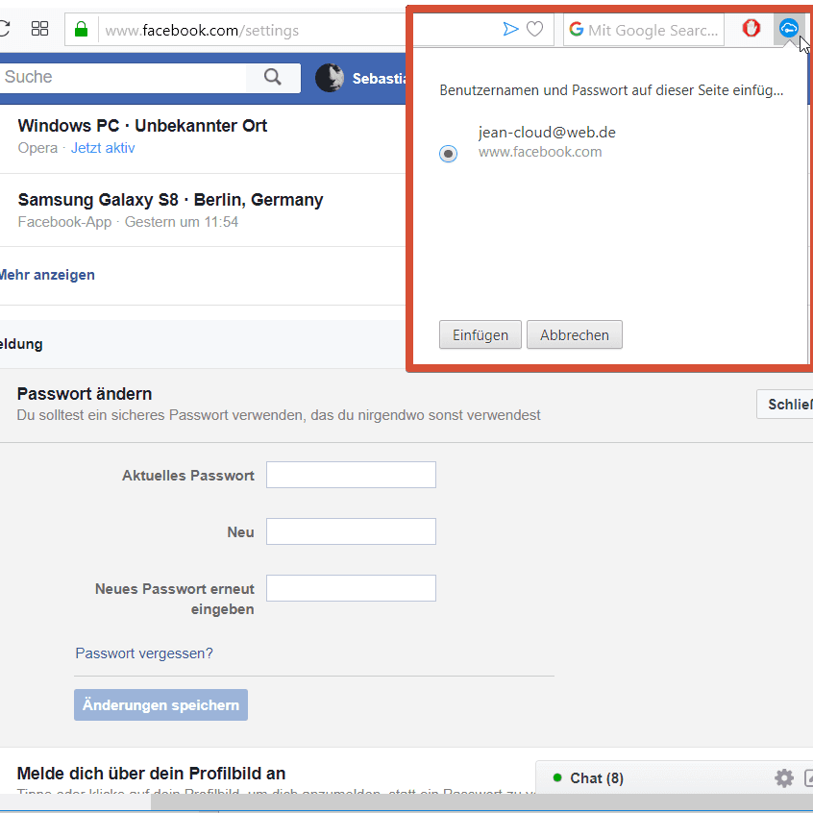Image resolution: width=813 pixels, height=813 pixels.
Task: Click the Sebastian profile picture
Action: coord(330,78)
